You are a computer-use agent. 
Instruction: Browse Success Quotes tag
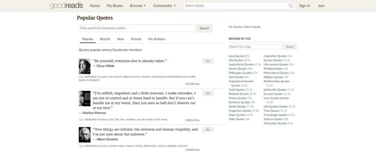tap(273, 94)
